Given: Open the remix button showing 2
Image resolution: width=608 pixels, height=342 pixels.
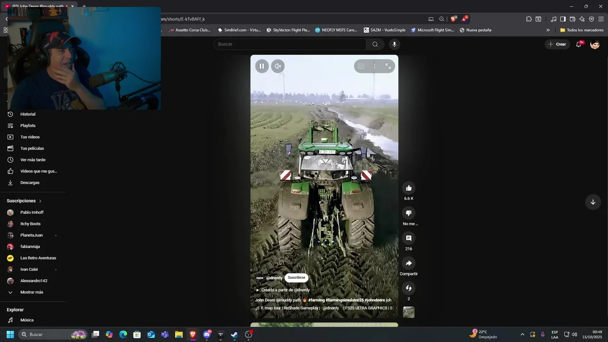Looking at the screenshot, I should click(x=408, y=288).
